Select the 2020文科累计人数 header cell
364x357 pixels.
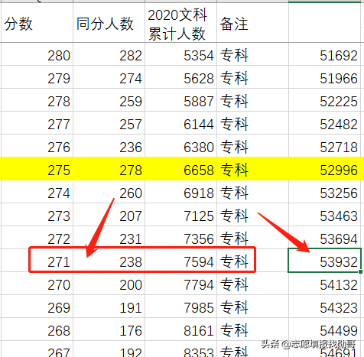point(180,22)
